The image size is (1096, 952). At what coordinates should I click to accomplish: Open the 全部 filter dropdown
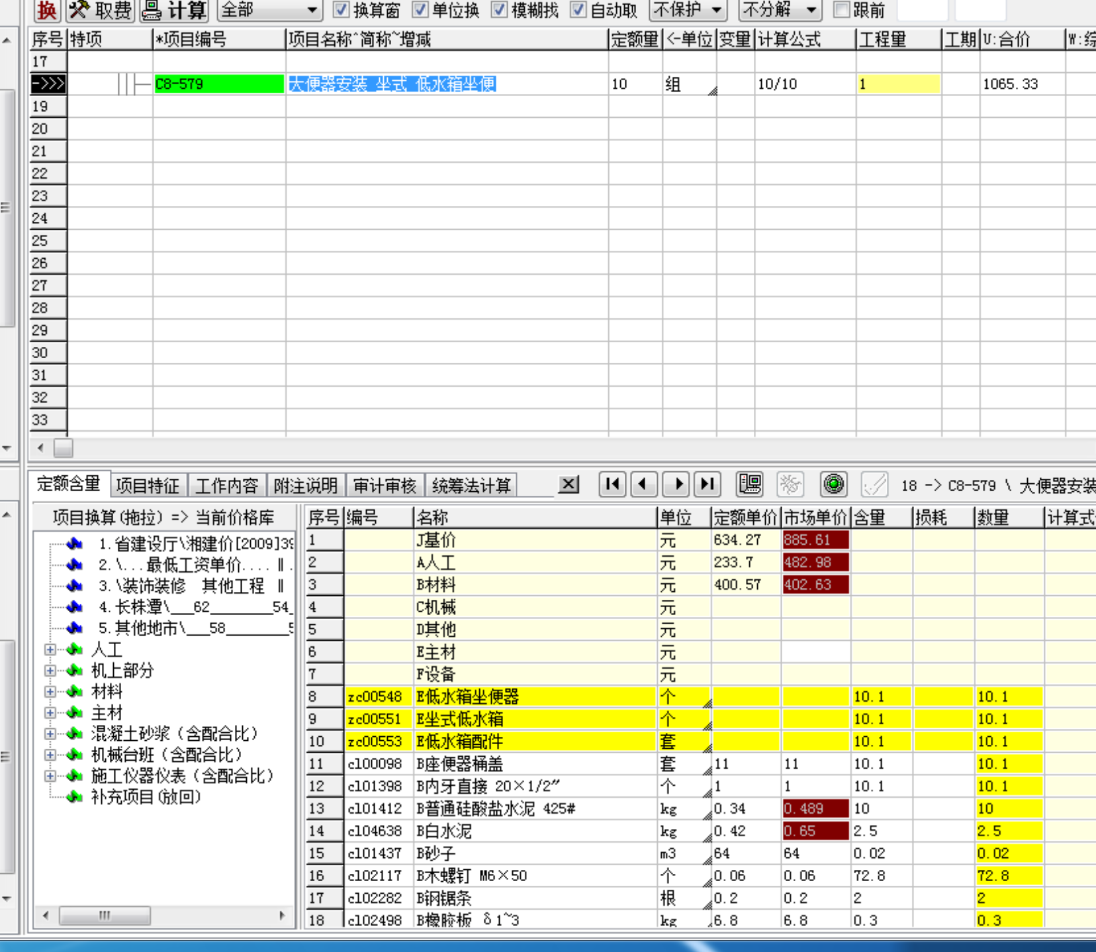(269, 10)
